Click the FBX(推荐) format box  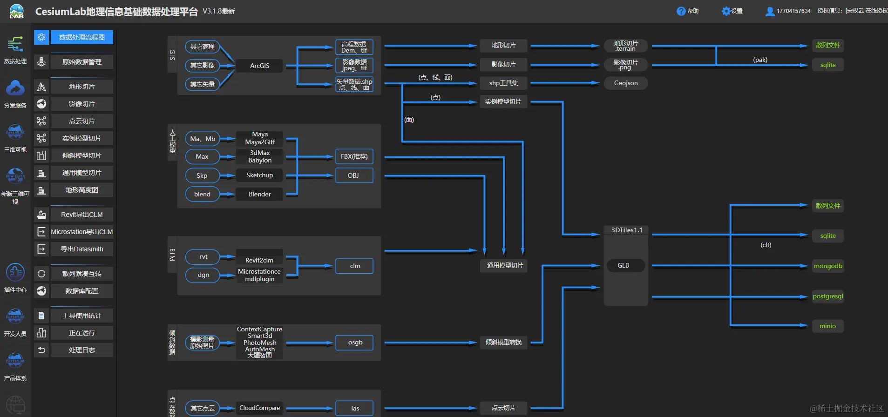(x=354, y=156)
